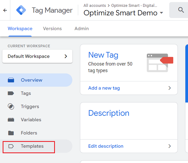The image size is (188, 163).
Task: Open the search magnifier icon
Action: 181,10
